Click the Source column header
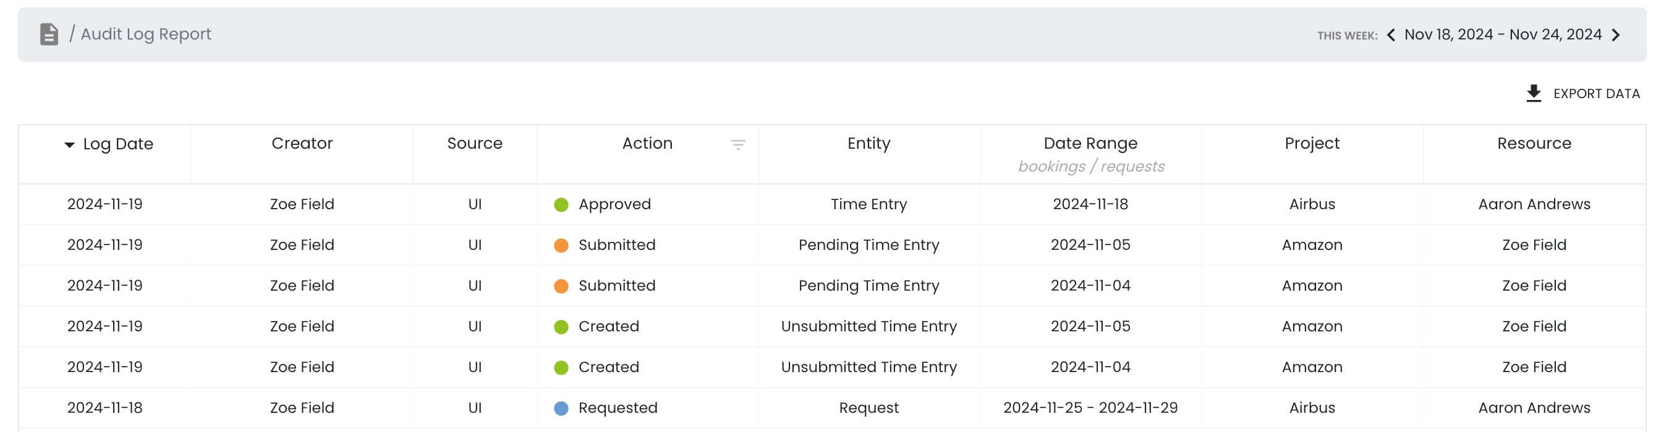Screen dimensions: 1669x432 pyautogui.click(x=475, y=144)
